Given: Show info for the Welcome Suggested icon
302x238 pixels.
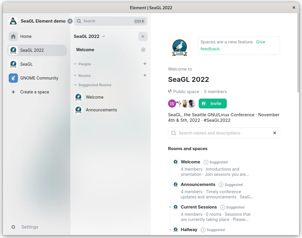Looking at the screenshot, I should (206, 162).
